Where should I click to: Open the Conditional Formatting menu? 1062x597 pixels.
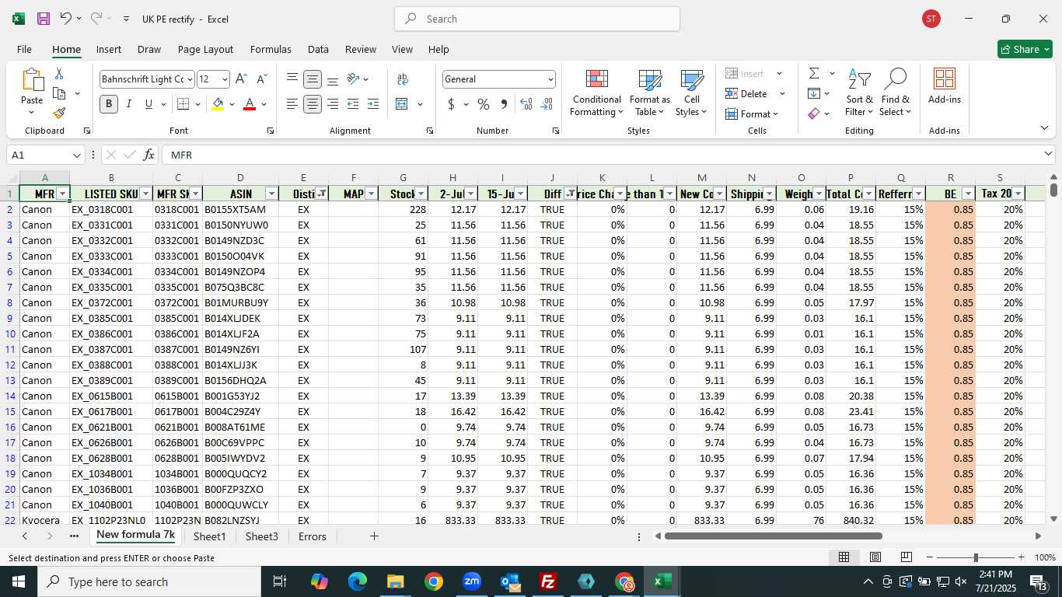point(596,93)
